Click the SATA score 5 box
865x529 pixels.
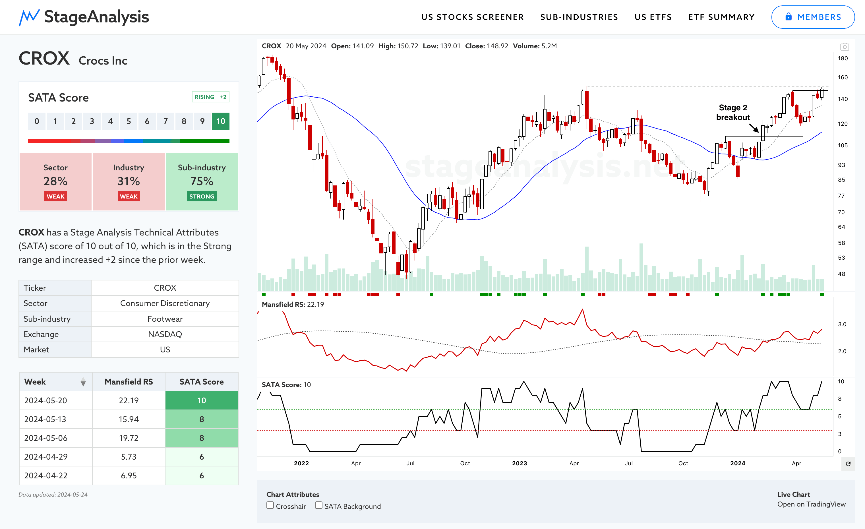pos(129,121)
